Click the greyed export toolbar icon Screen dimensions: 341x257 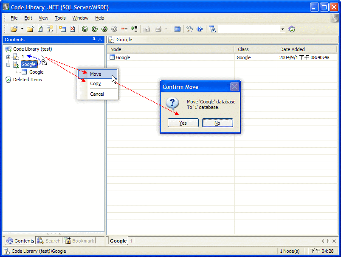tap(147, 29)
